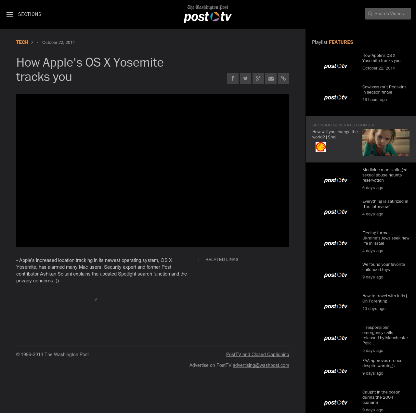Open 'Irresponsible emergency calls' video title
The image size is (416, 413).
point(385,335)
